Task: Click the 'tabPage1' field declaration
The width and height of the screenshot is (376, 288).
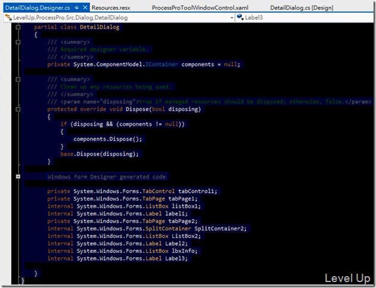Action: point(122,199)
